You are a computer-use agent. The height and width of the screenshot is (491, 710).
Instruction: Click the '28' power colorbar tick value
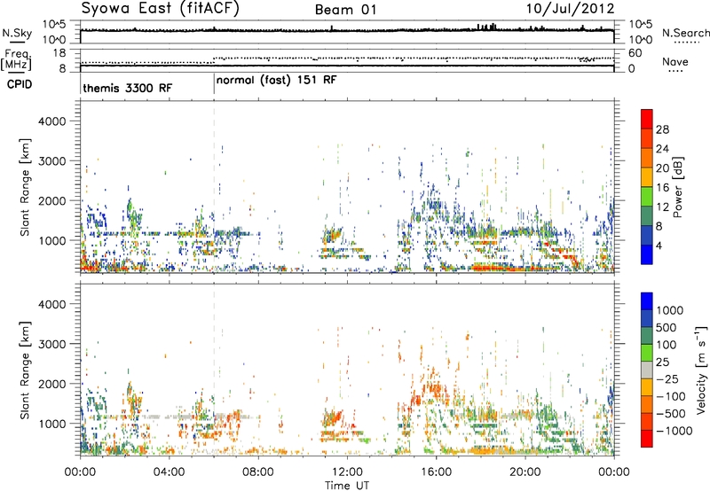coord(662,129)
